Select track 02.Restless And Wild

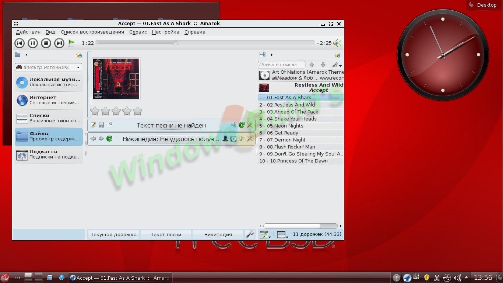[301, 105]
